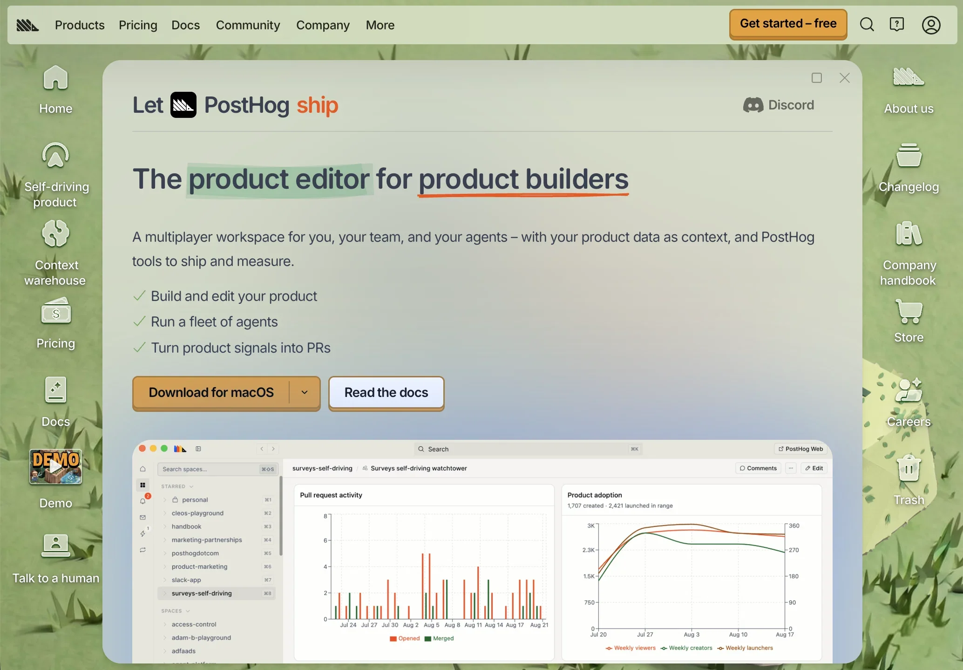This screenshot has height=670, width=963.
Task: Click the Edit button in app preview
Action: pos(814,468)
